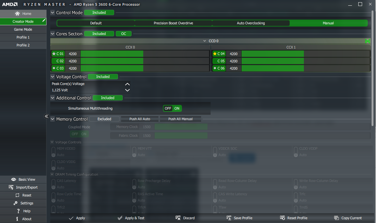Decrease Peak Core(s) Voltage with down arrow

[x=127, y=90]
